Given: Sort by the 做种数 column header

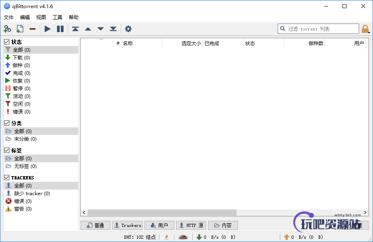Looking at the screenshot, I should (304, 44).
